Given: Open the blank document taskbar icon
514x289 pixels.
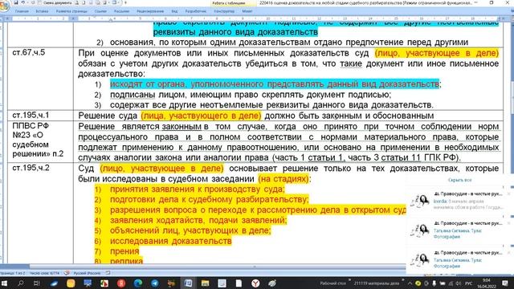Looking at the screenshot, I should point(239,283).
